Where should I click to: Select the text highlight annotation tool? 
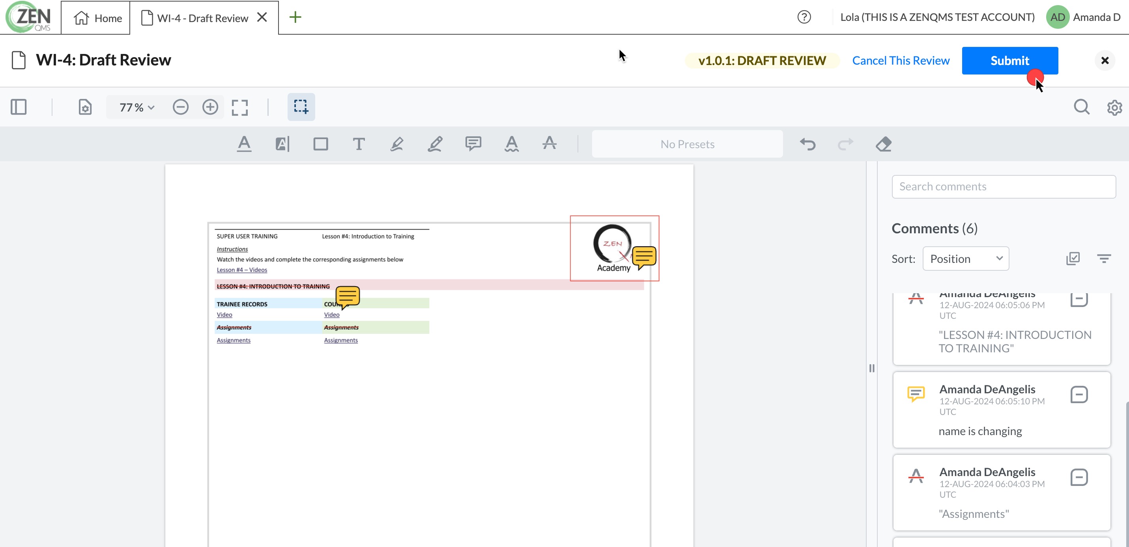click(282, 144)
